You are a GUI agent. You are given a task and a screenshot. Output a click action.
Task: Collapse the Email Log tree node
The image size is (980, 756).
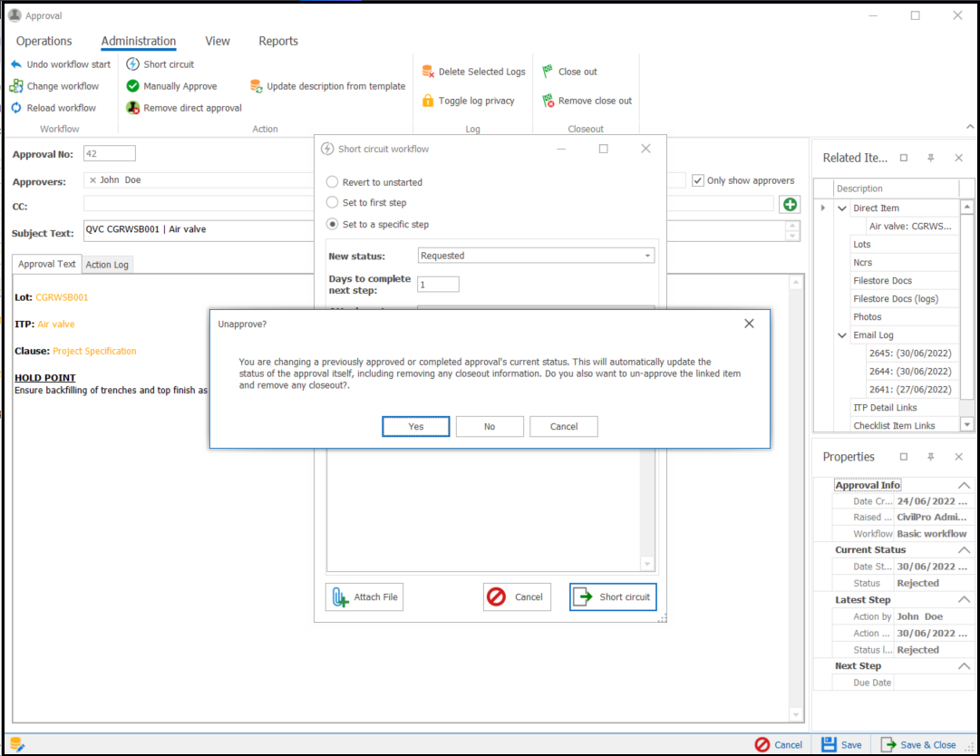point(842,335)
